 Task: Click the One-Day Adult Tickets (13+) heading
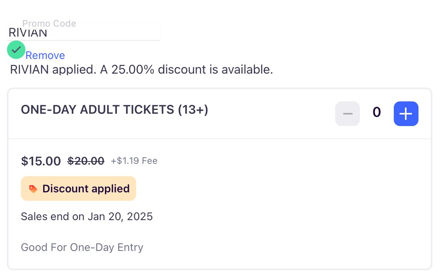pos(115,110)
